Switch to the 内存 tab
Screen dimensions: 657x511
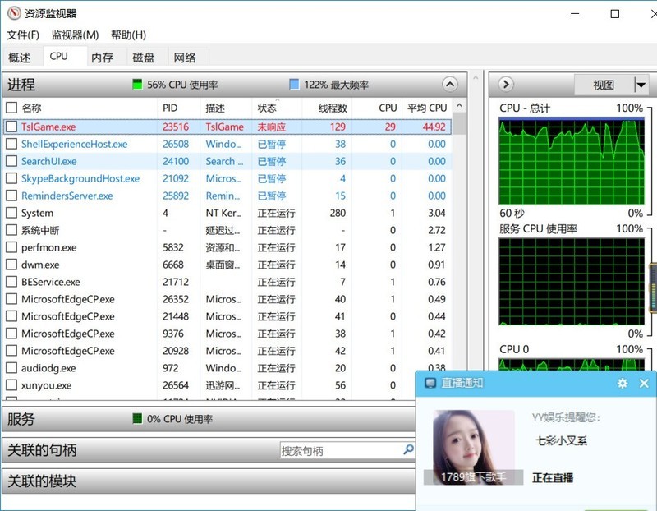click(x=103, y=58)
